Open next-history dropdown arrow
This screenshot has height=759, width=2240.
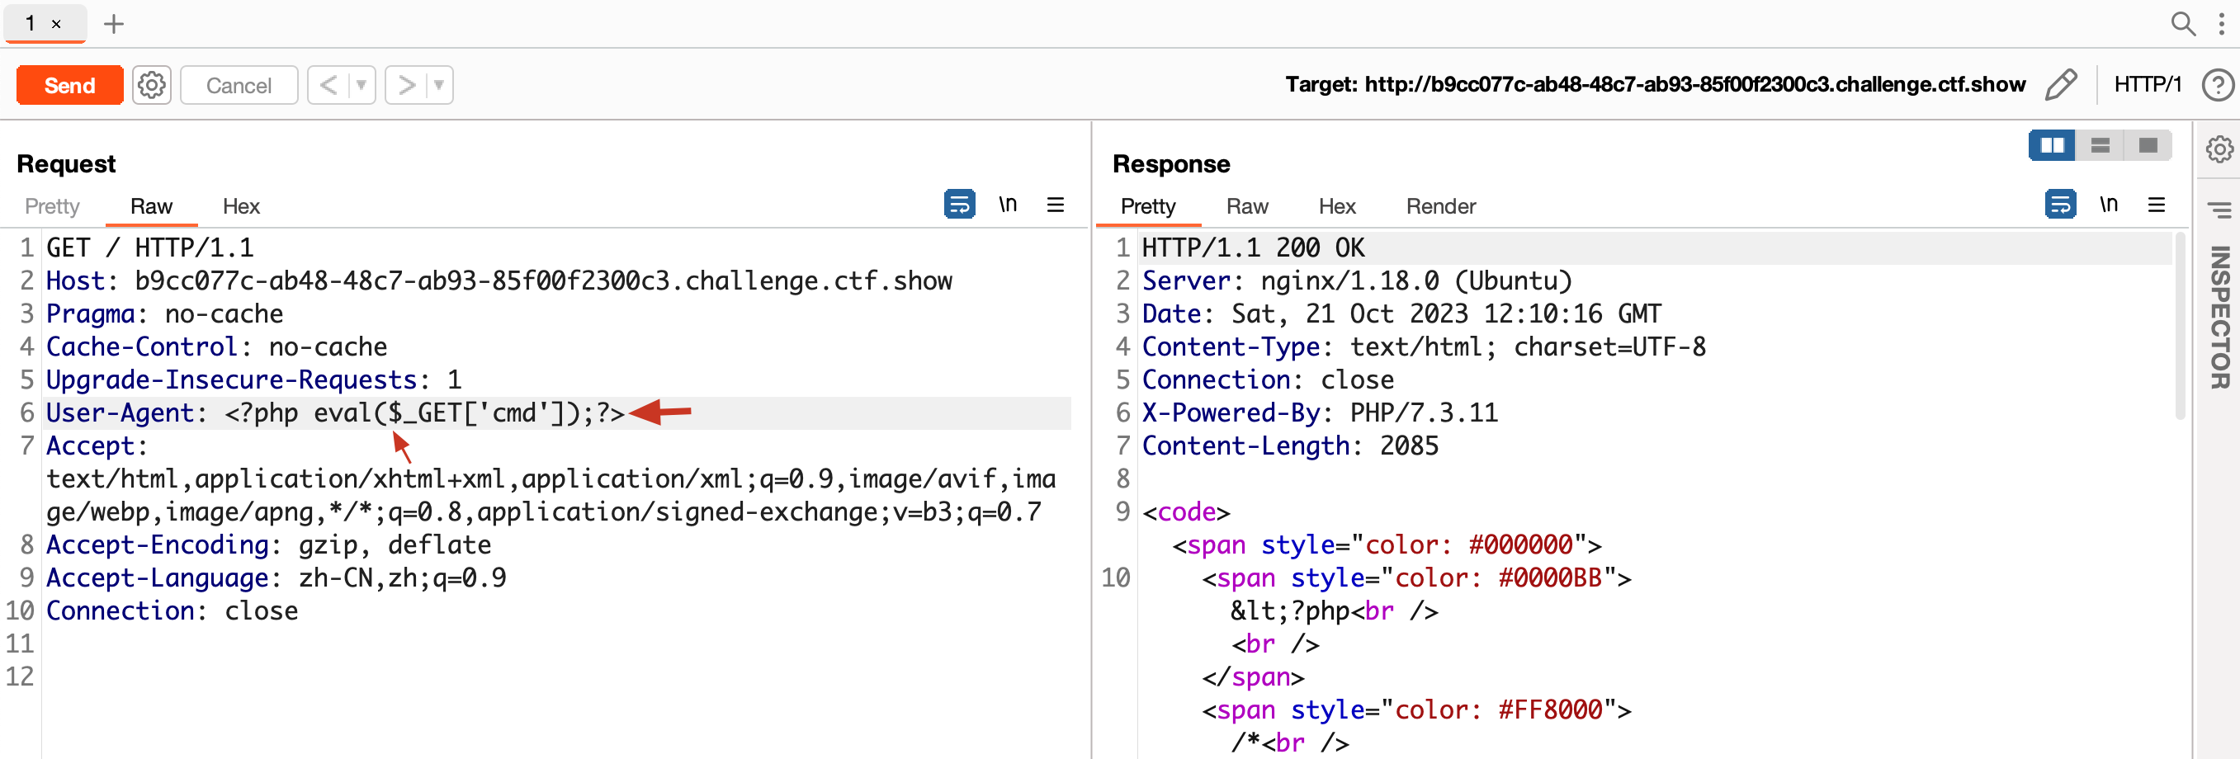click(439, 85)
